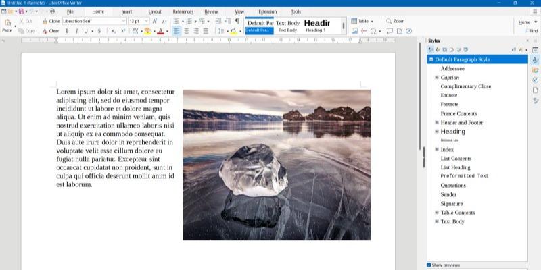Select the Quotations paragraph style
Viewport: 541px width, 270px height.
[453, 185]
